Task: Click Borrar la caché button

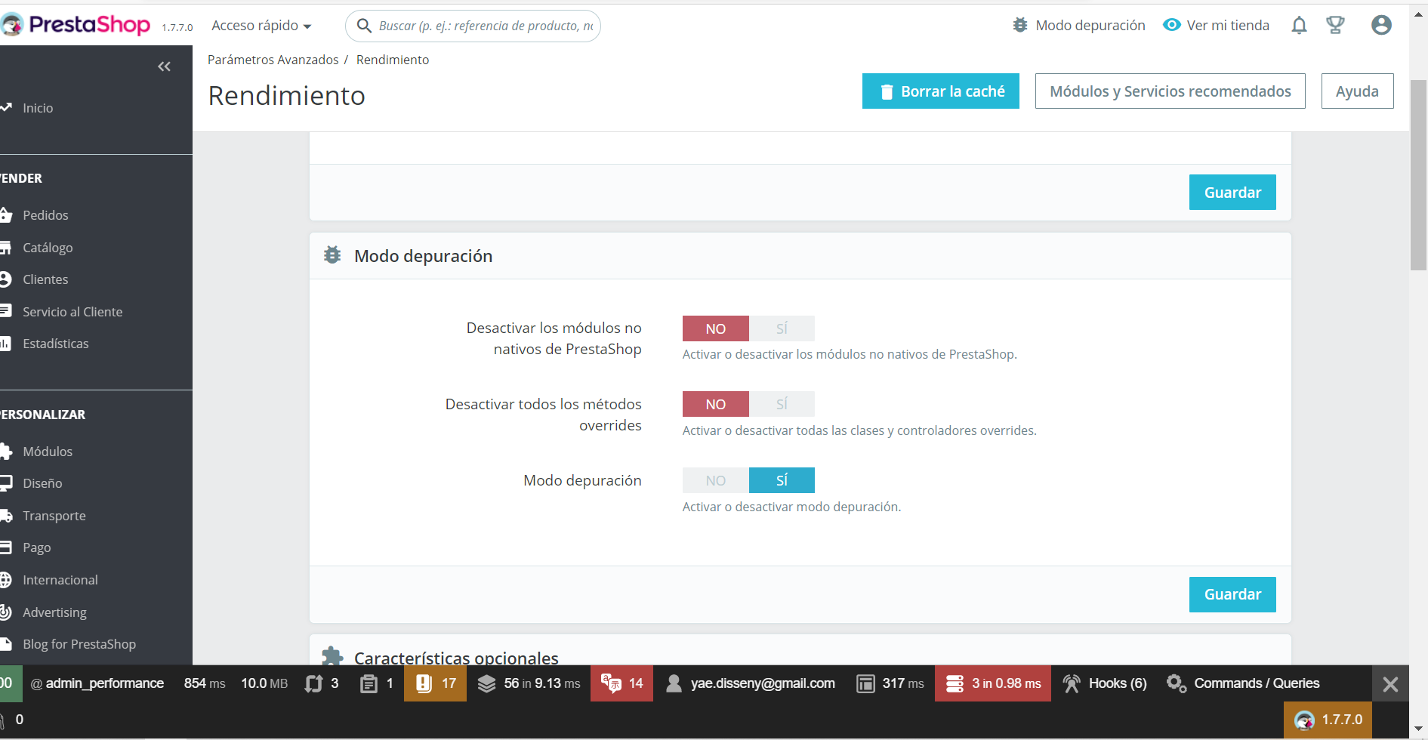Action: pos(941,91)
